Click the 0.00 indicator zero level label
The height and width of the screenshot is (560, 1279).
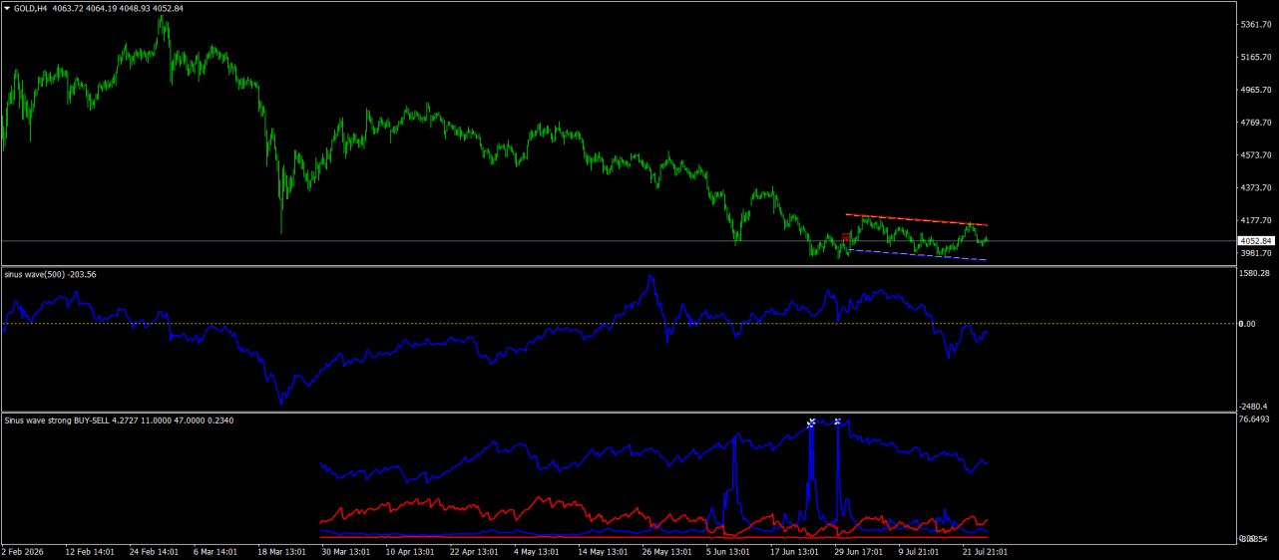tap(1247, 324)
